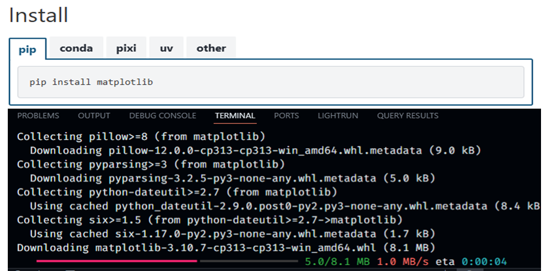Switch to the OUTPUT panel tab
Screen dimensions: 544x271
[x=94, y=116]
